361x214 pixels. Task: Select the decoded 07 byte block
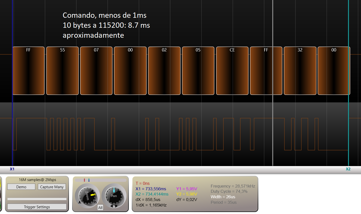[x=96, y=71]
